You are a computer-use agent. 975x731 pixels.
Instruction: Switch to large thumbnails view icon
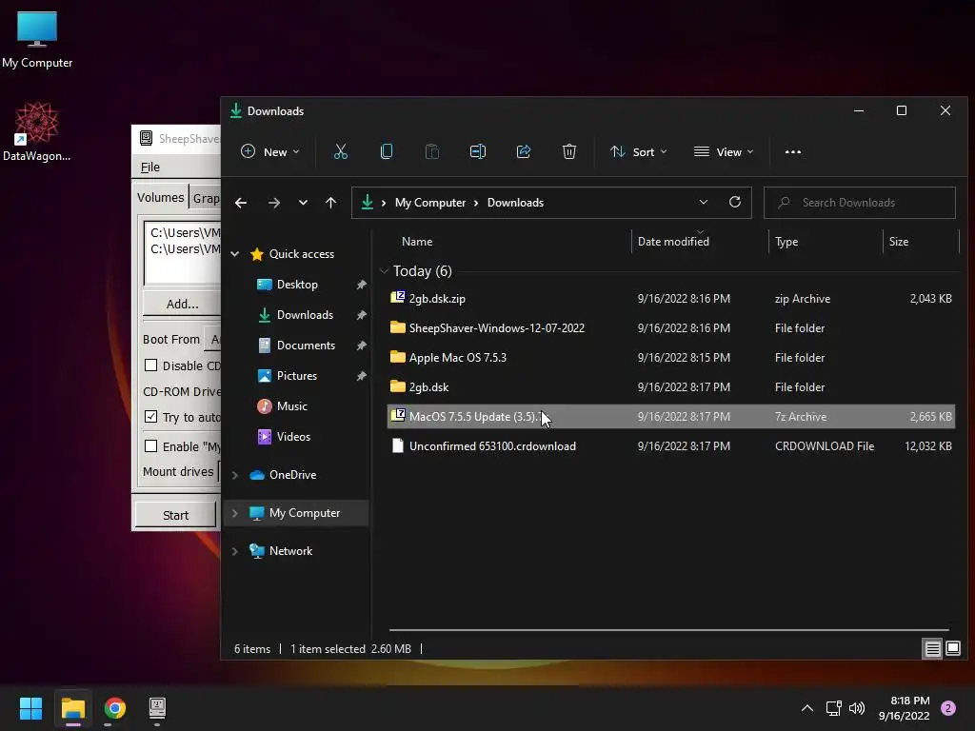coord(952,649)
